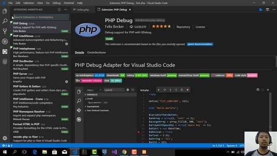Click the extension details vertical scrollbar

(276, 62)
